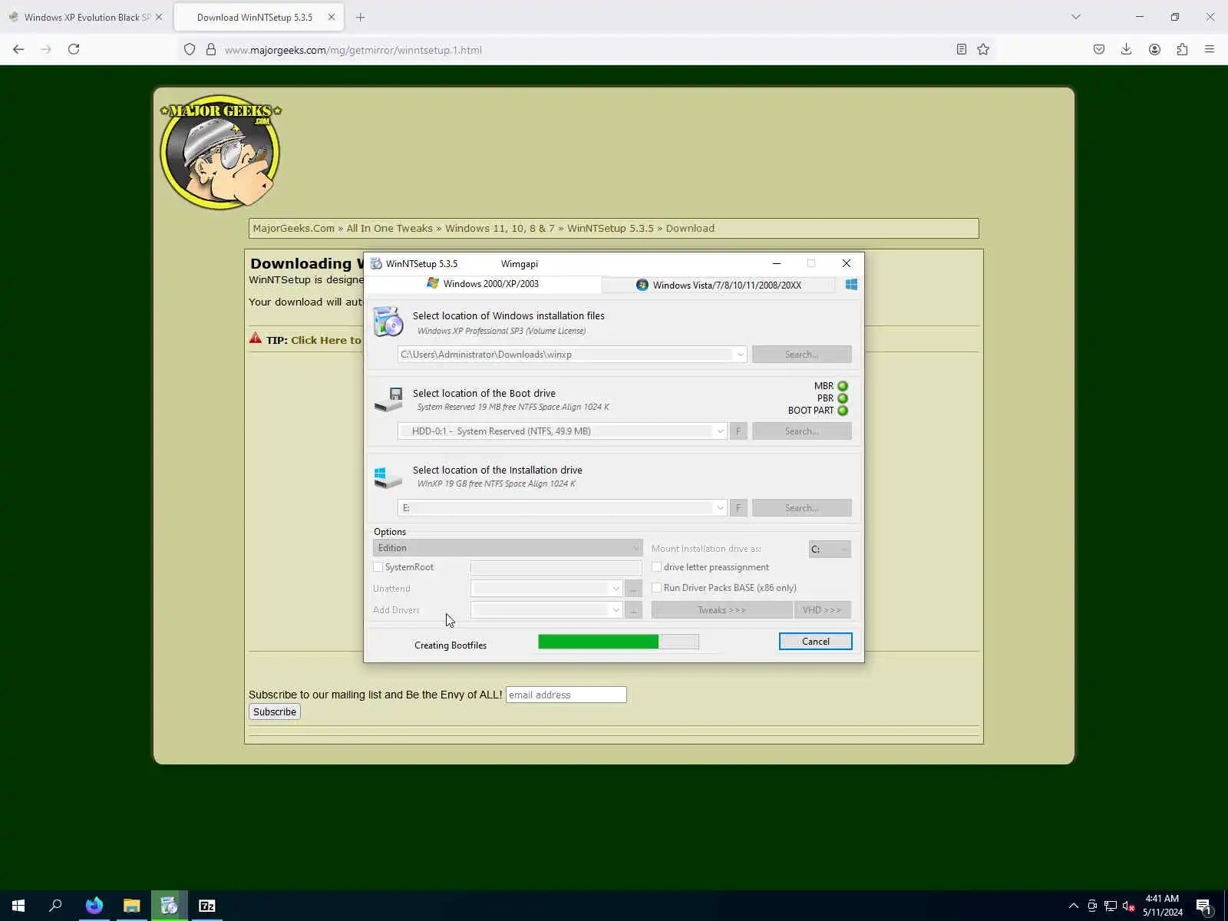Viewport: 1228px width, 921px height.
Task: Open the Firefox account icon
Action: click(1154, 49)
